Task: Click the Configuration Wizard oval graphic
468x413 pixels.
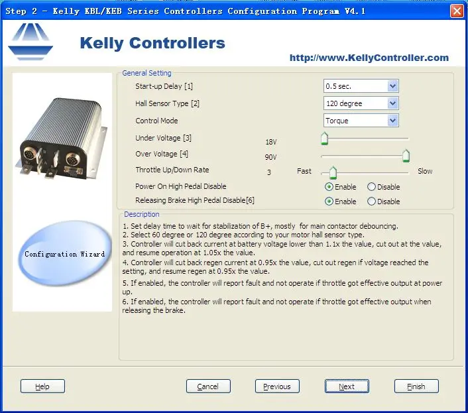Action: [x=65, y=253]
